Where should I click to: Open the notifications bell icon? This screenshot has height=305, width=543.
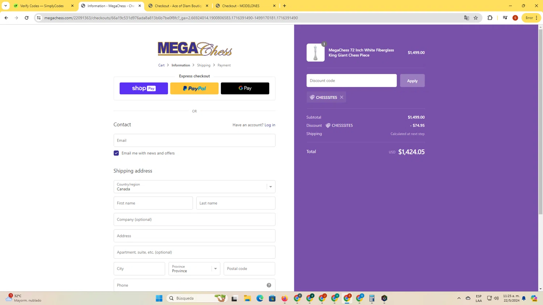point(524,298)
